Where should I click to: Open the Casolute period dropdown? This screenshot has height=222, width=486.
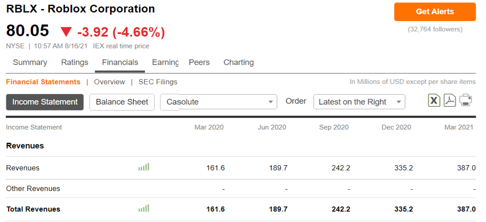click(x=218, y=102)
